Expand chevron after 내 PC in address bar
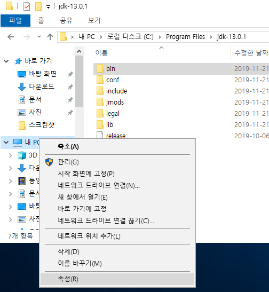This screenshot has height=292, width=269. (x=101, y=37)
